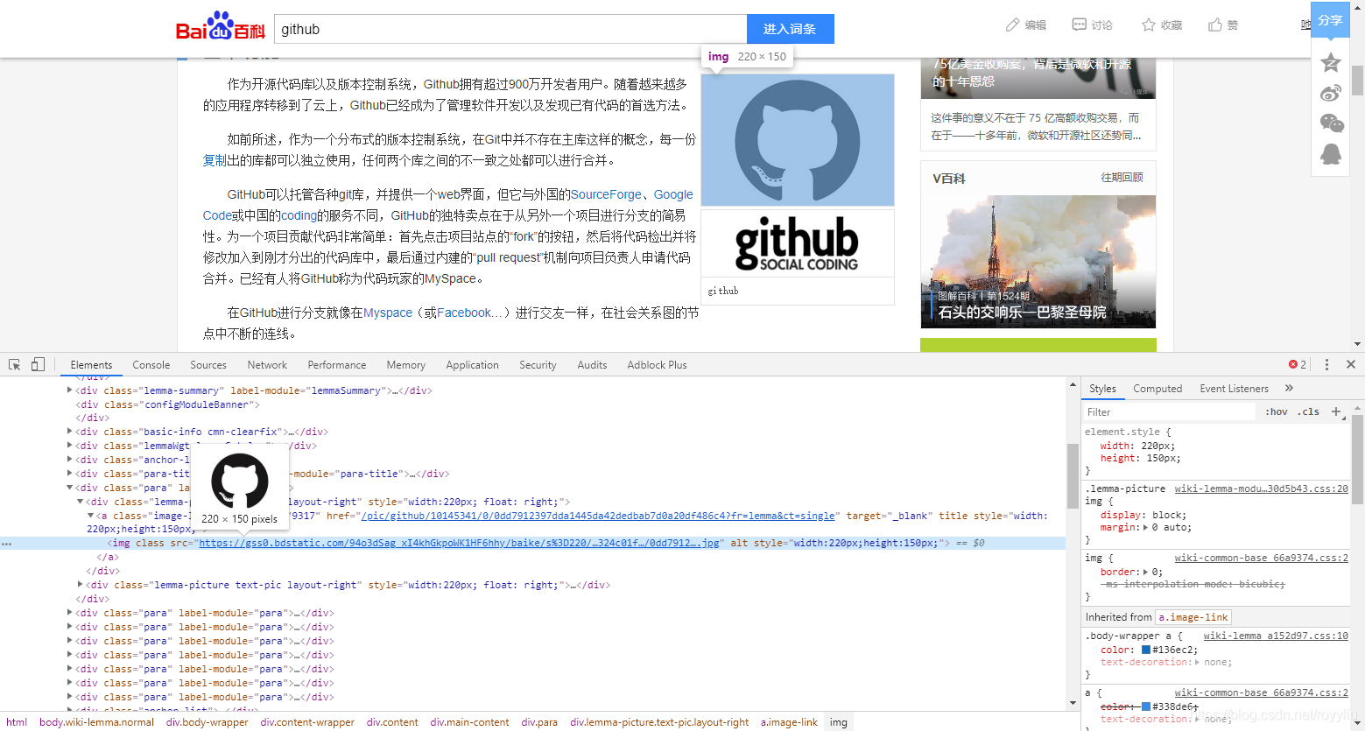Image resolution: width=1365 pixels, height=731 pixels.
Task: Close the DevTools panel
Action: click(x=1351, y=364)
